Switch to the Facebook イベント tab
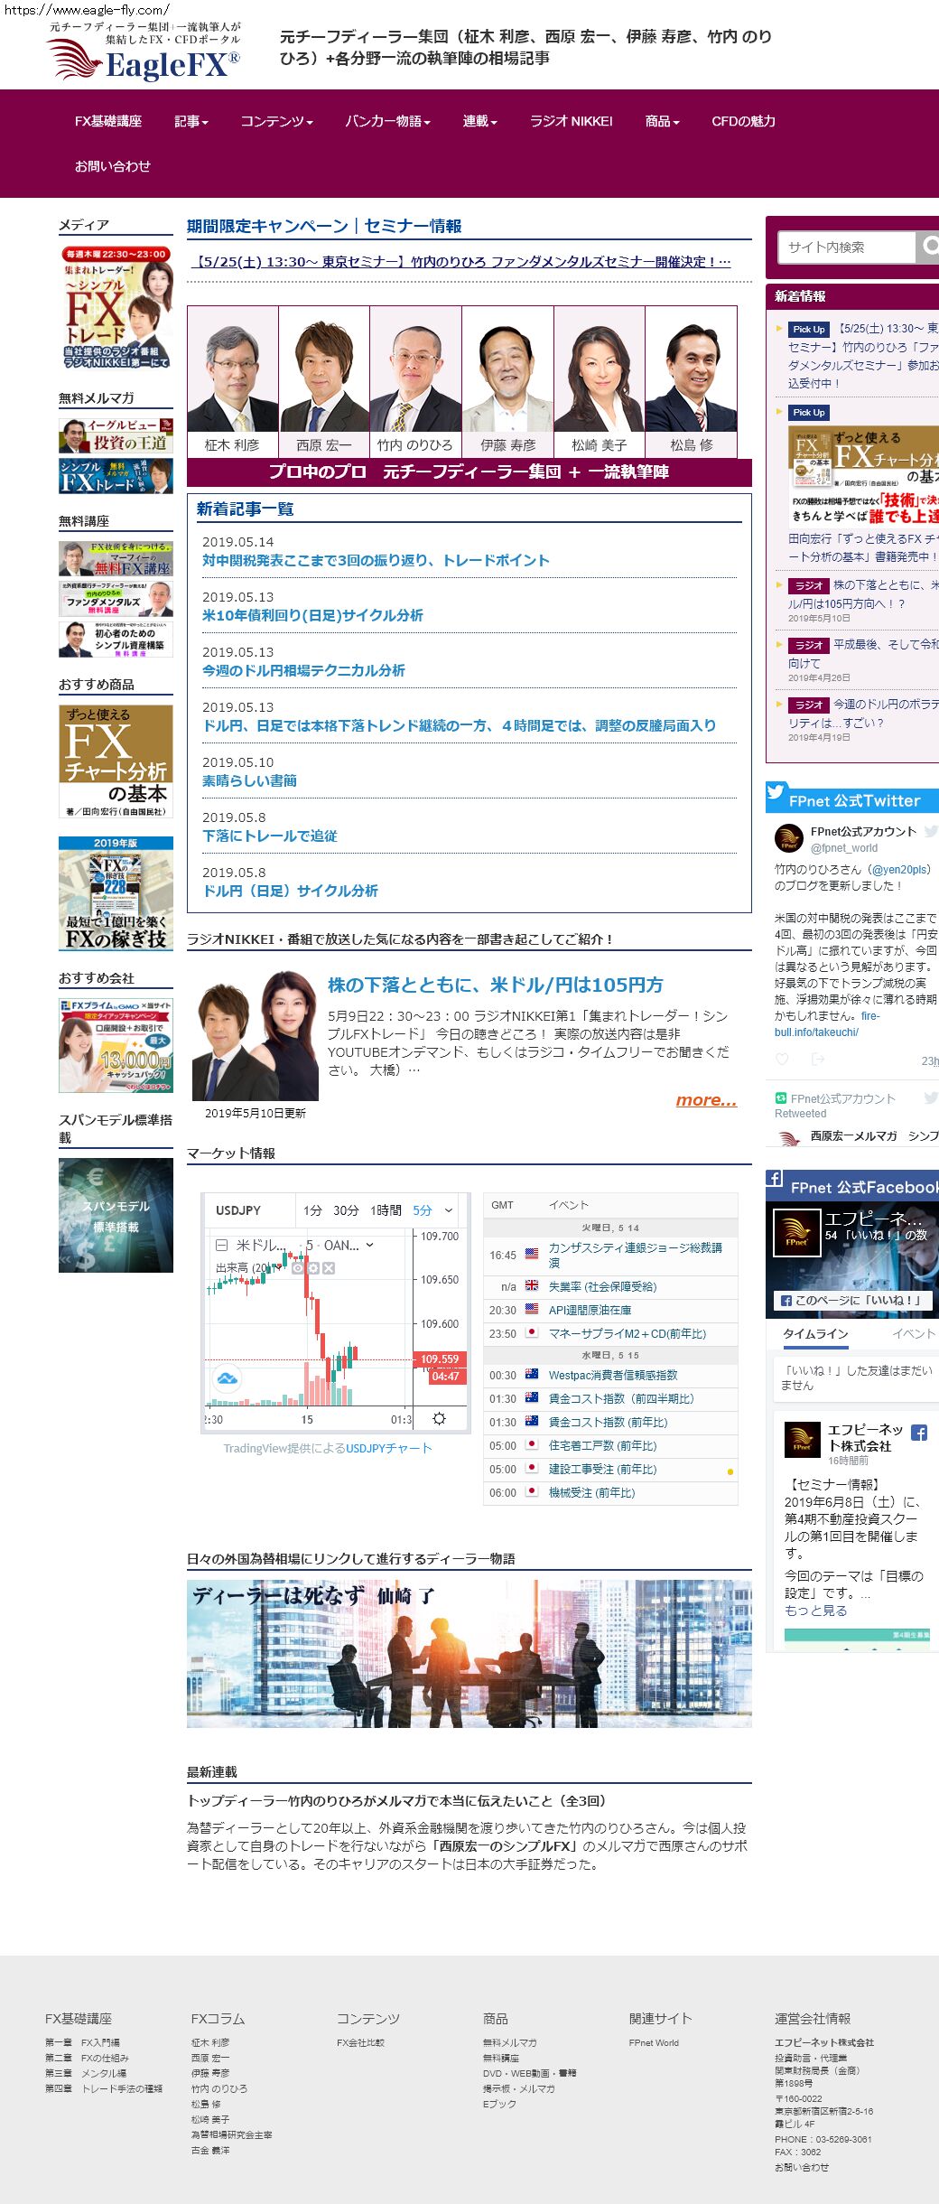Image resolution: width=939 pixels, height=2204 pixels. [x=914, y=1333]
